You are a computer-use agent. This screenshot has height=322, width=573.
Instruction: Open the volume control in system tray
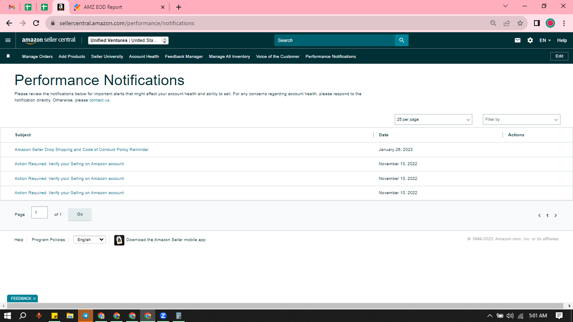(510, 316)
